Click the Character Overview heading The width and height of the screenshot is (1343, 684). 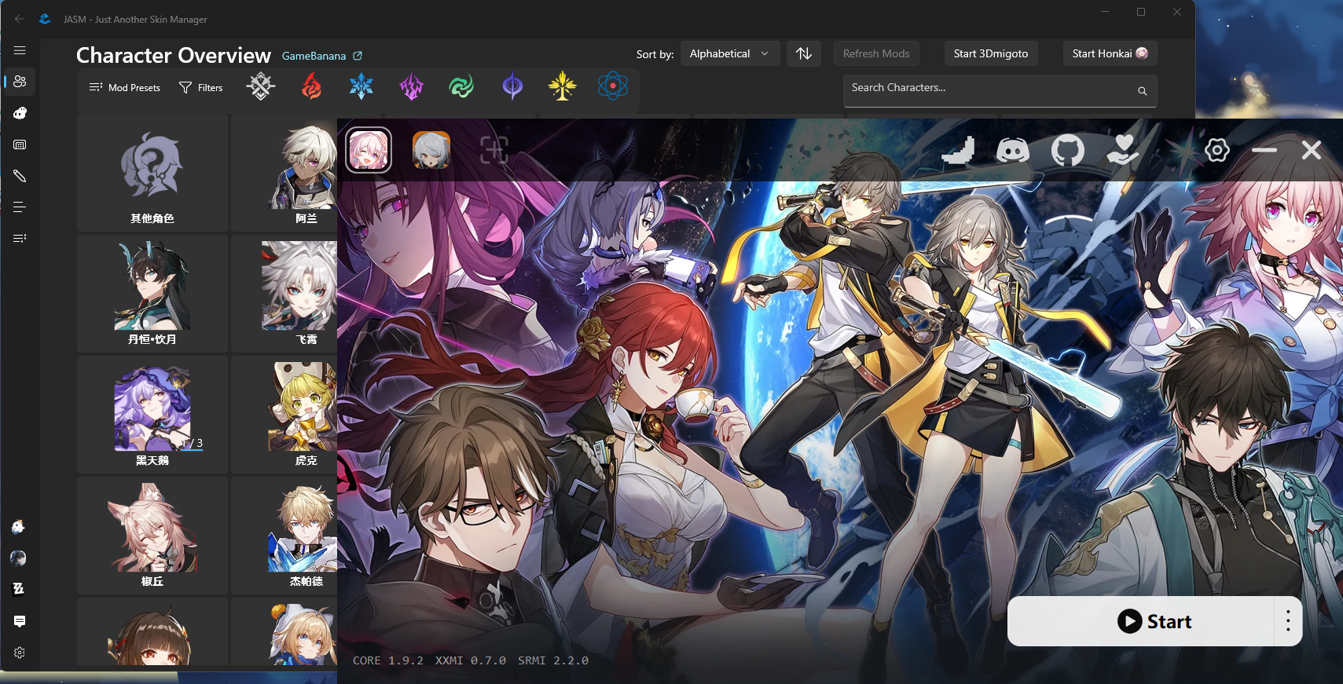click(x=174, y=55)
